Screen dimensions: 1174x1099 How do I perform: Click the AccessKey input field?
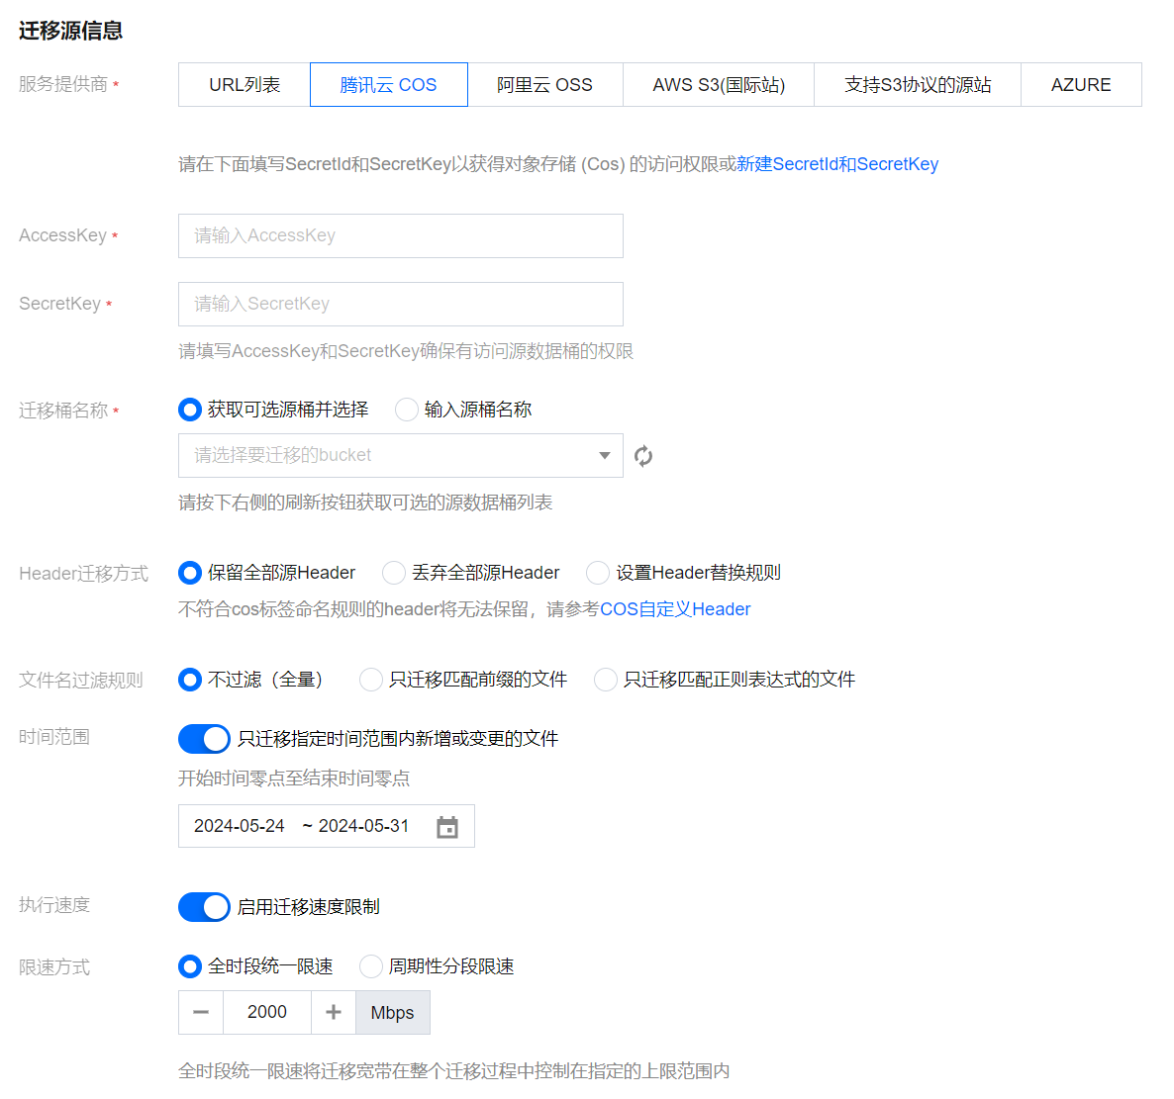coord(400,236)
